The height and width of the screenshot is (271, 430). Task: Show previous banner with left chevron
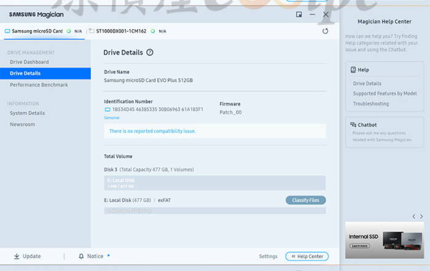click(414, 216)
